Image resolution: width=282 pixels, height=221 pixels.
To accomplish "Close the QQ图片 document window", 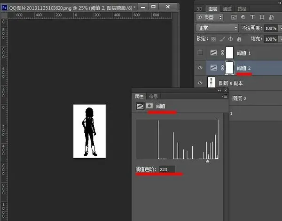I will [x=168, y=7].
